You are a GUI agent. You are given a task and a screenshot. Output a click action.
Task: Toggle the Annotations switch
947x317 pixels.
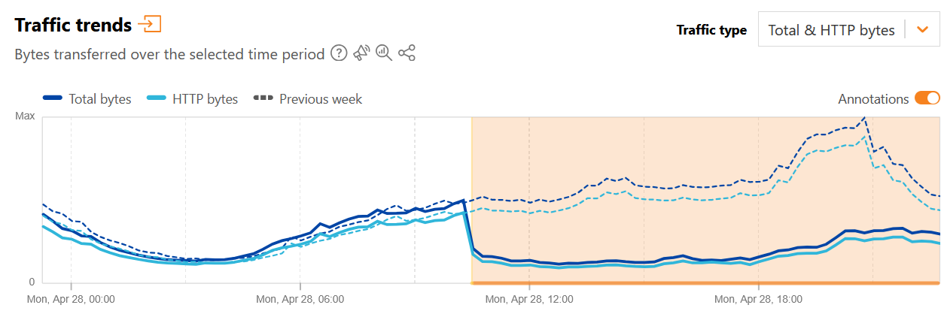927,98
